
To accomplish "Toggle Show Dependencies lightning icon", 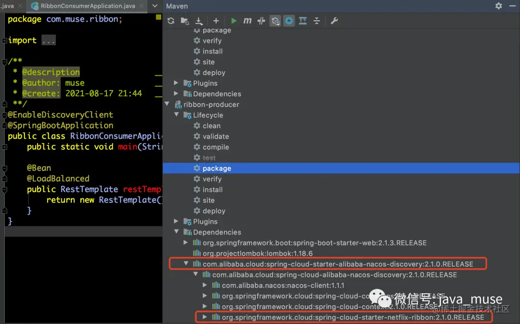I will [x=289, y=21].
